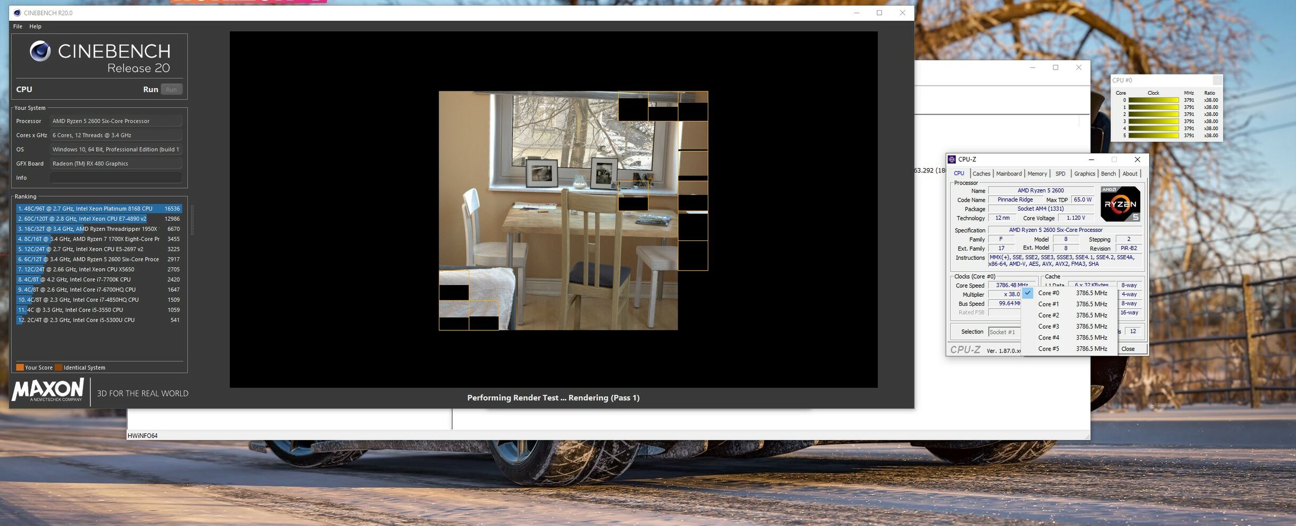Image resolution: width=1296 pixels, height=526 pixels.
Task: Open the About tab in CPU-Z
Action: (1130, 173)
